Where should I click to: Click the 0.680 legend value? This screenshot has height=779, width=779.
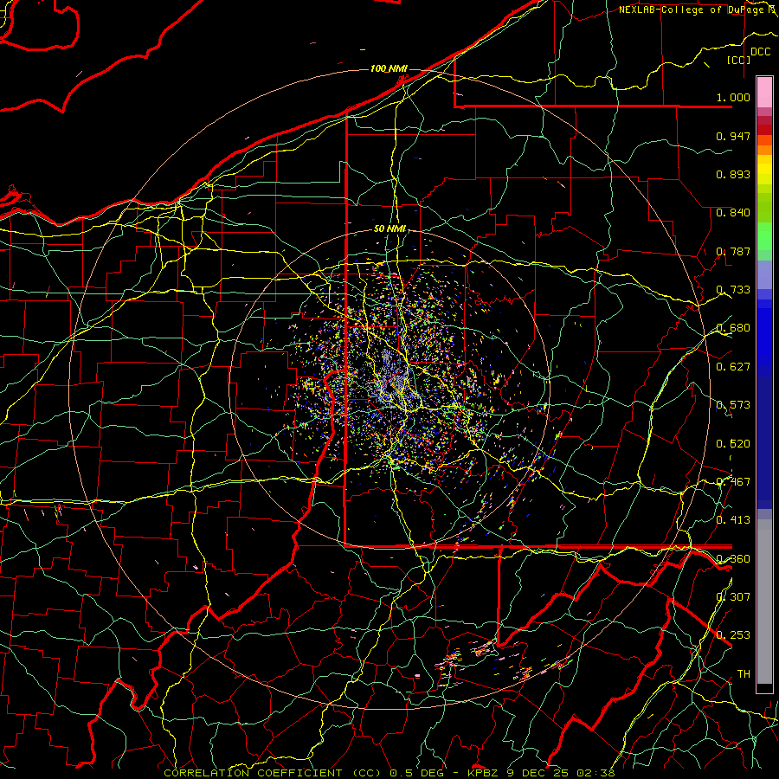[733, 328]
